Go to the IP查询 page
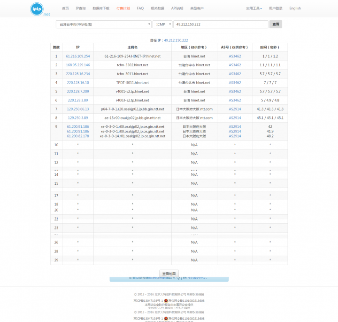 pyautogui.click(x=81, y=8)
